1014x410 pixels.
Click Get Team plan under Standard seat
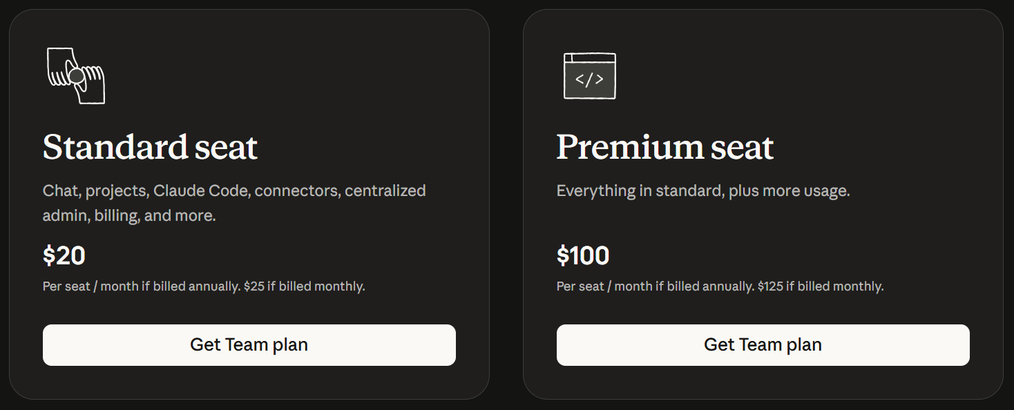[249, 344]
